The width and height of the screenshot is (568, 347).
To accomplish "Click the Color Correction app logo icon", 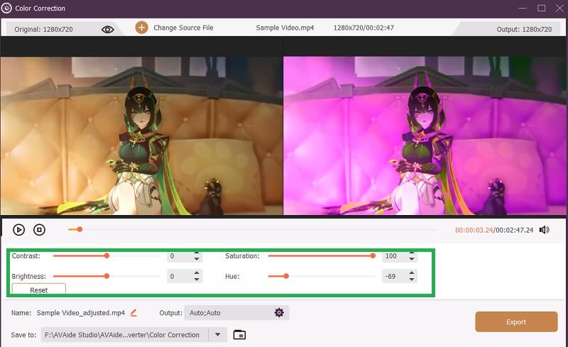I will pos(7,8).
